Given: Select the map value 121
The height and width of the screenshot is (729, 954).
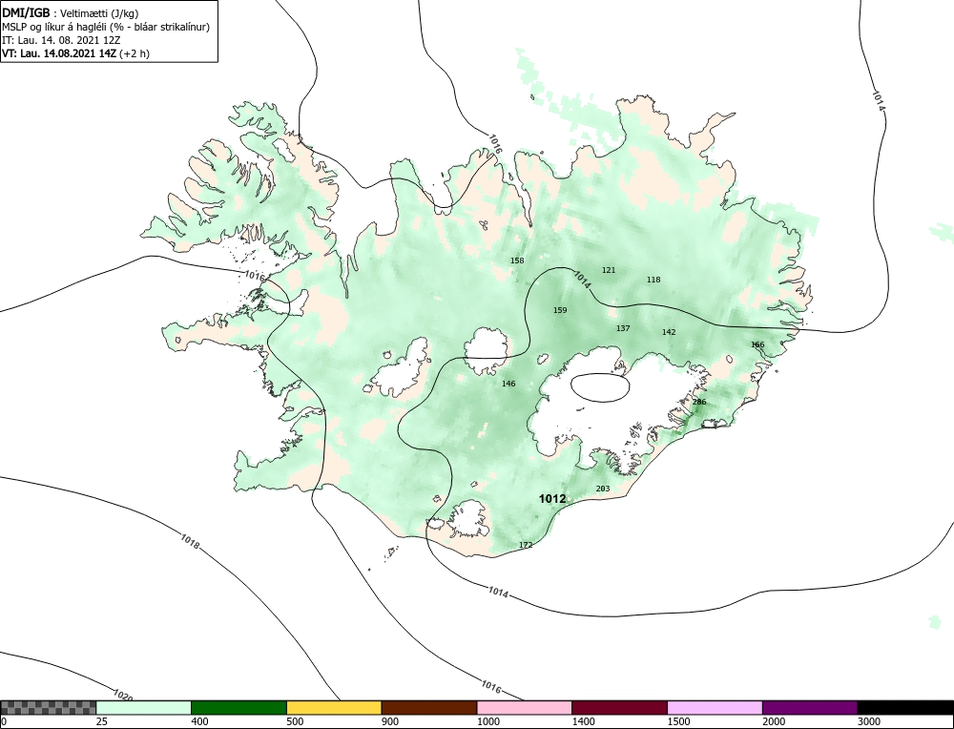Looking at the screenshot, I should coord(609,270).
